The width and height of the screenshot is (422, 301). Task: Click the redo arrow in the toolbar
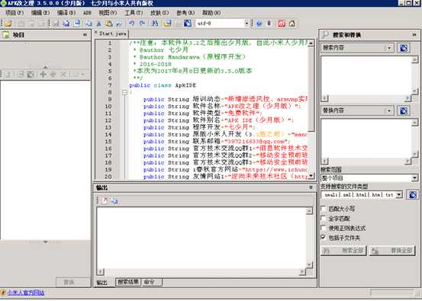(143, 24)
